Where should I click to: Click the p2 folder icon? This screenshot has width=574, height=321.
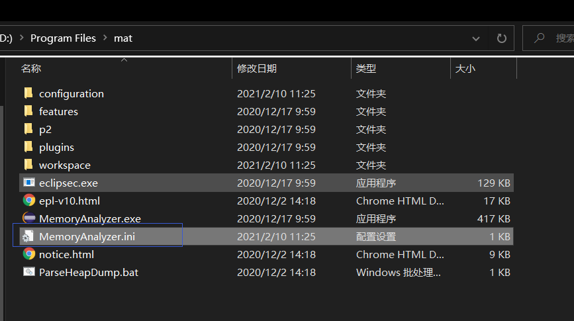click(x=28, y=129)
